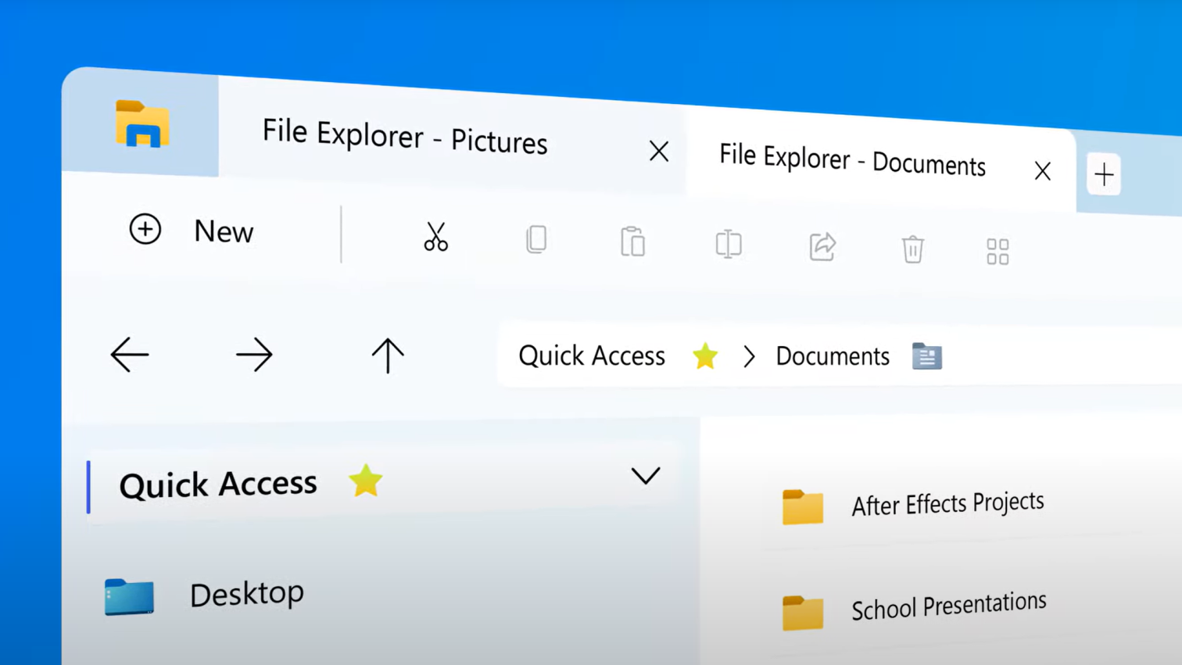Viewport: 1182px width, 665px height.
Task: Open a new tab with the plus button
Action: (x=1104, y=174)
